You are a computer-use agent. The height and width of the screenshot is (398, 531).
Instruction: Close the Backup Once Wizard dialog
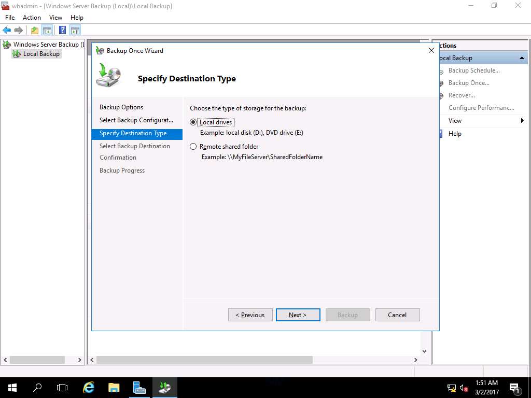click(431, 50)
